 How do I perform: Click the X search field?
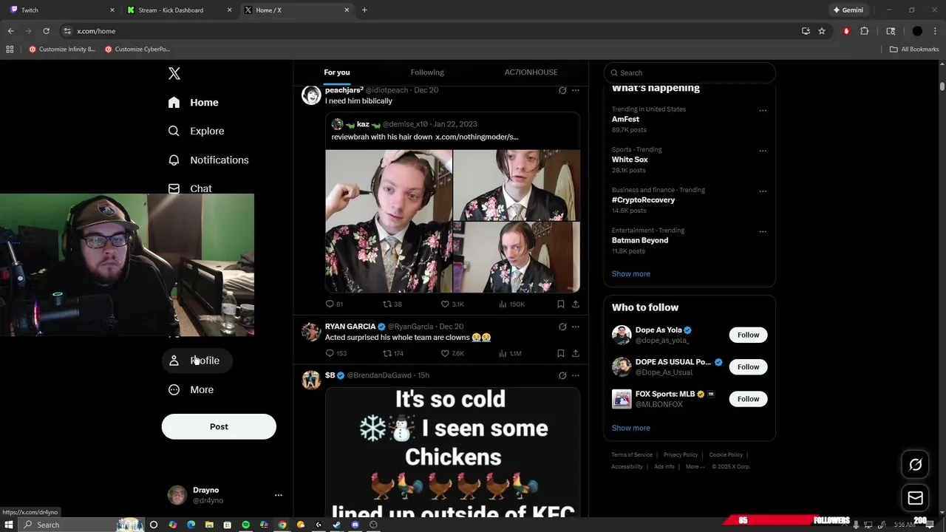690,72
